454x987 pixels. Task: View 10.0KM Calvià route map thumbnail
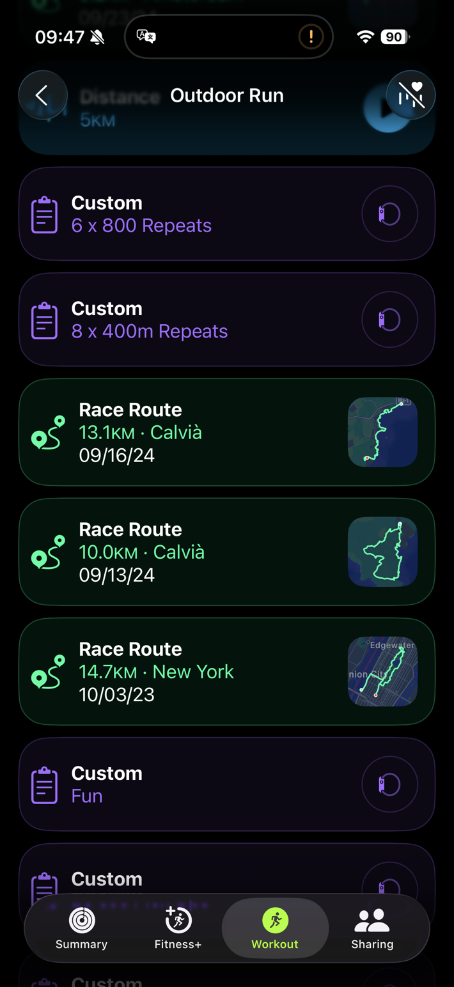[382, 552]
